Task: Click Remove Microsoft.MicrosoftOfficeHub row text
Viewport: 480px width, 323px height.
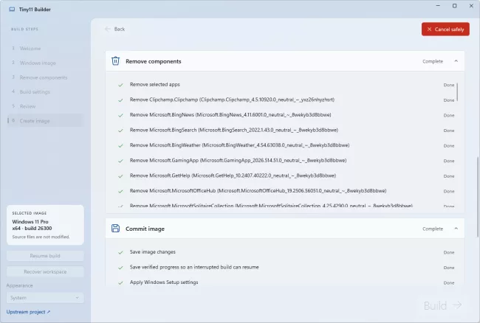Action: [x=258, y=191]
